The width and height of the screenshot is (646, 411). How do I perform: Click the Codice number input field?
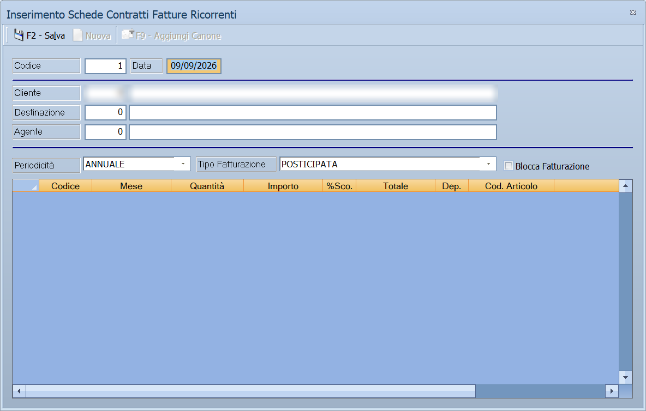[105, 66]
